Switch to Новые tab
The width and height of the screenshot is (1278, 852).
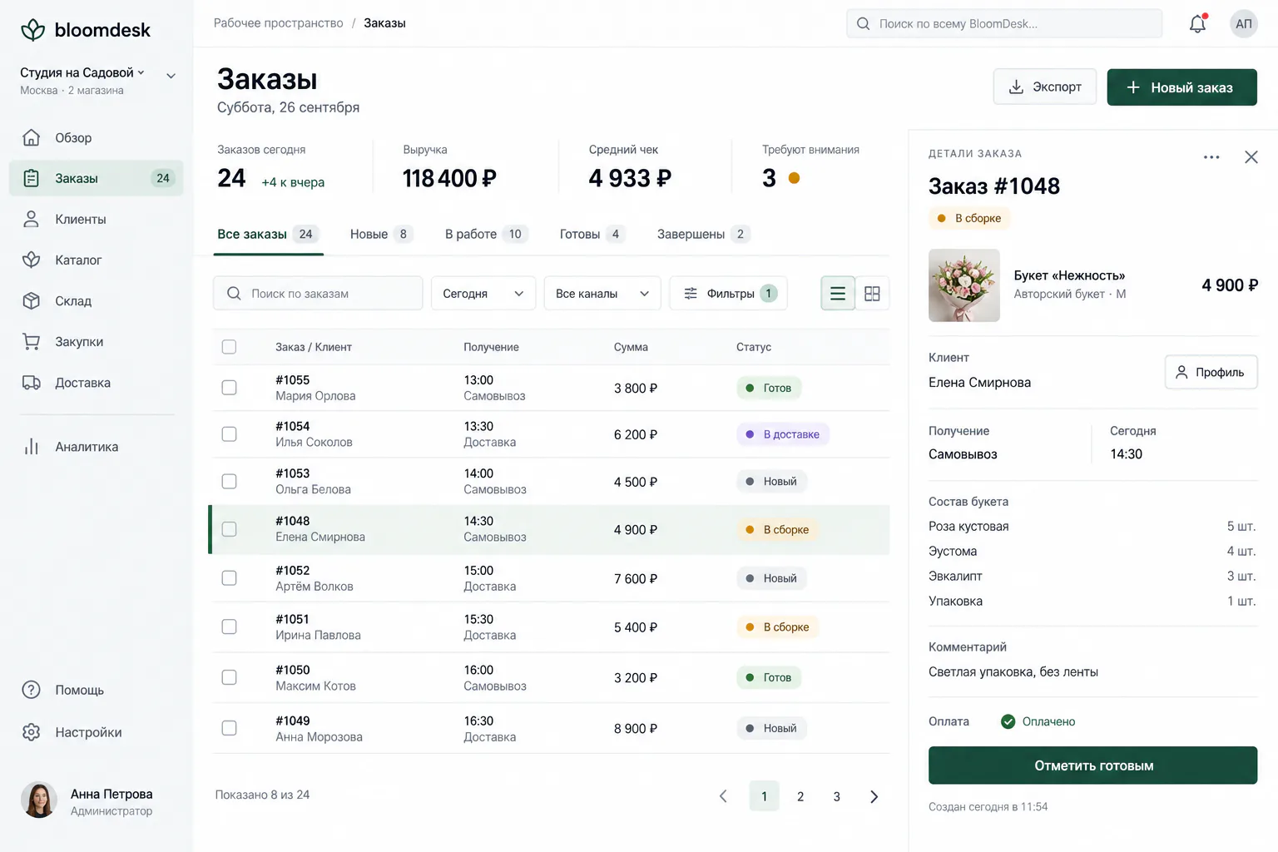(x=380, y=234)
